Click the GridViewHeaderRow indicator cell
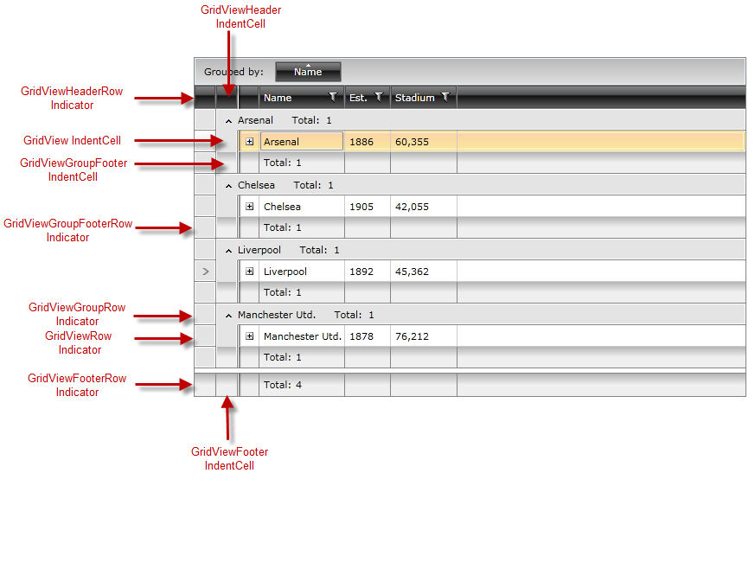 (204, 97)
